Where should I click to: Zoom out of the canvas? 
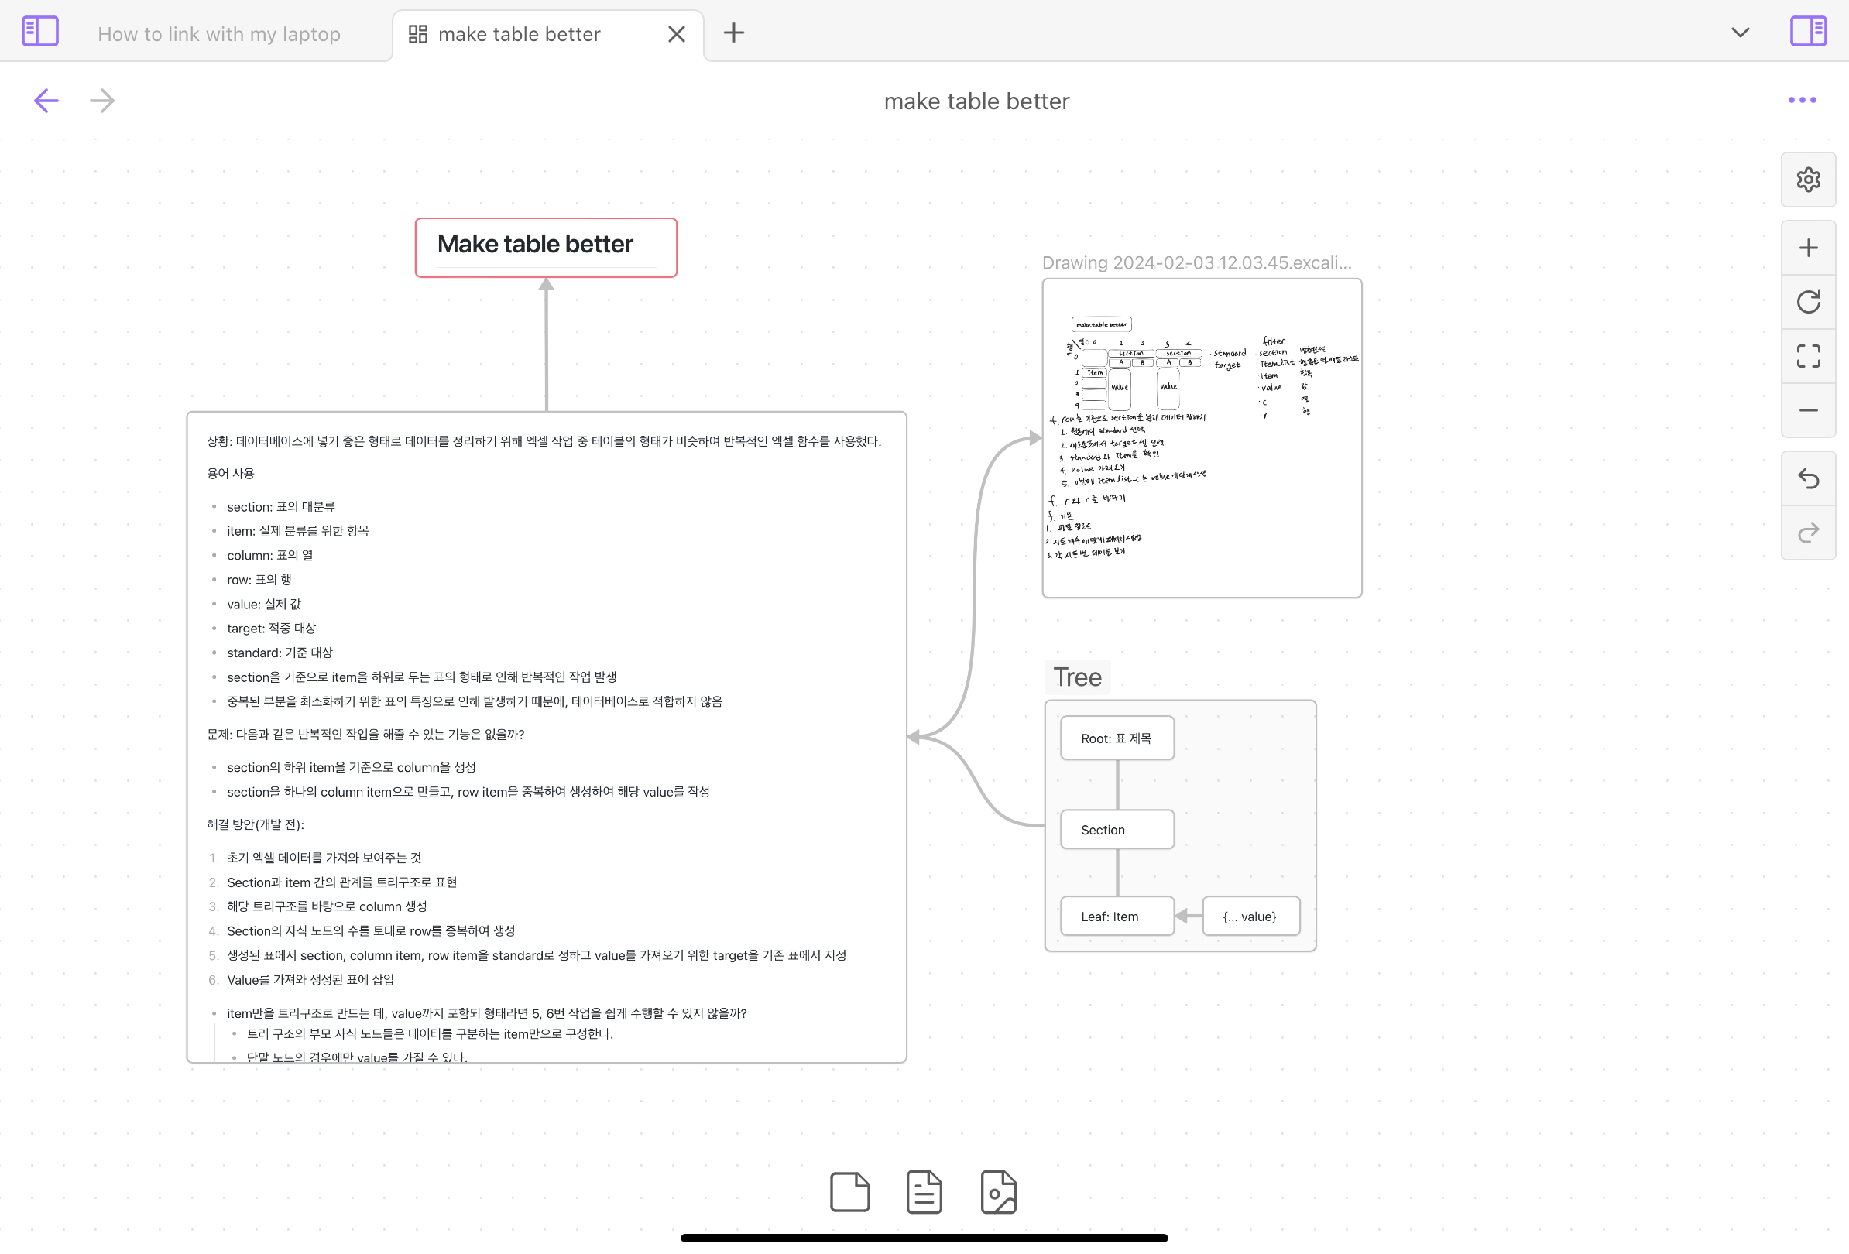click(1808, 410)
